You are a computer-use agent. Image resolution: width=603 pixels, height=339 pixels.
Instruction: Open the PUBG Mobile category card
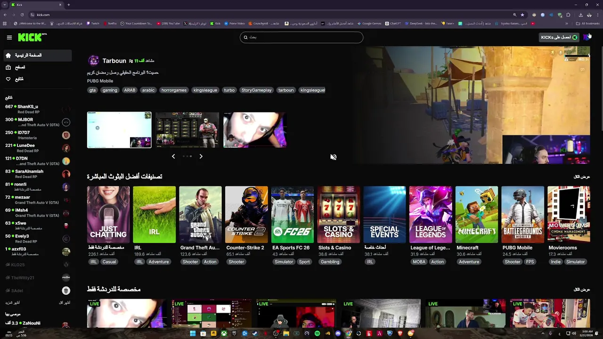coord(523,215)
